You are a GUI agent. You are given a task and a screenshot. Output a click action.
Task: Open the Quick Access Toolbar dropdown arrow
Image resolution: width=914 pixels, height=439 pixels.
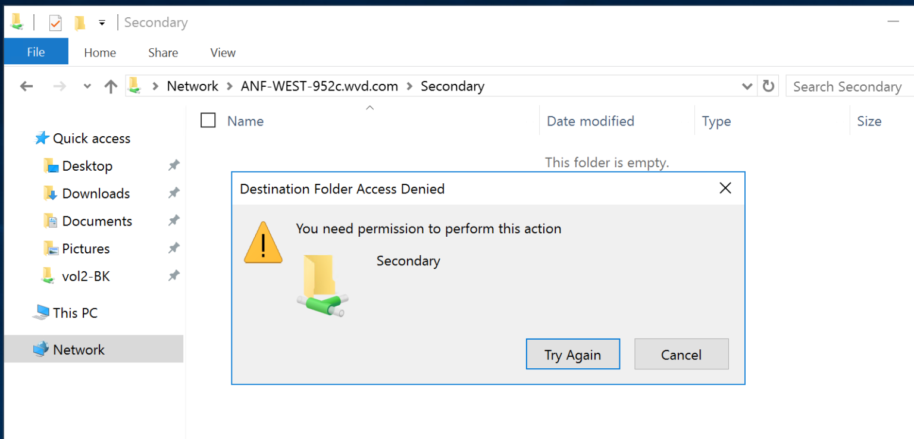(102, 22)
